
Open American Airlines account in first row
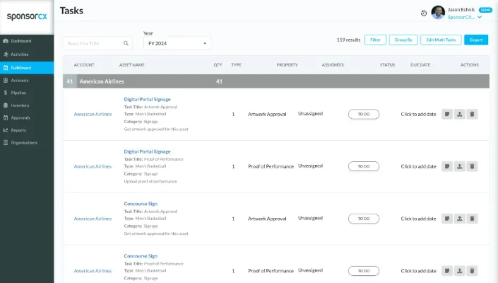coord(93,114)
